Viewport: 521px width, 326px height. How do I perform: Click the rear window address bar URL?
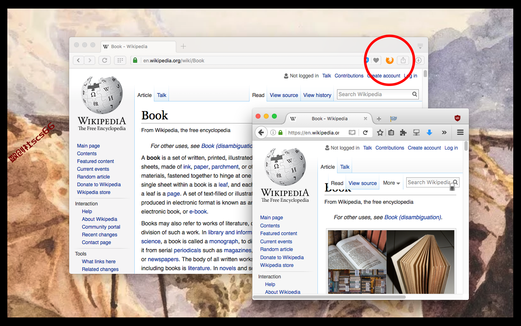[x=174, y=61]
